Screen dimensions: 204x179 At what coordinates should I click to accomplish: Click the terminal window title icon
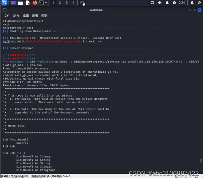coord(5,10)
